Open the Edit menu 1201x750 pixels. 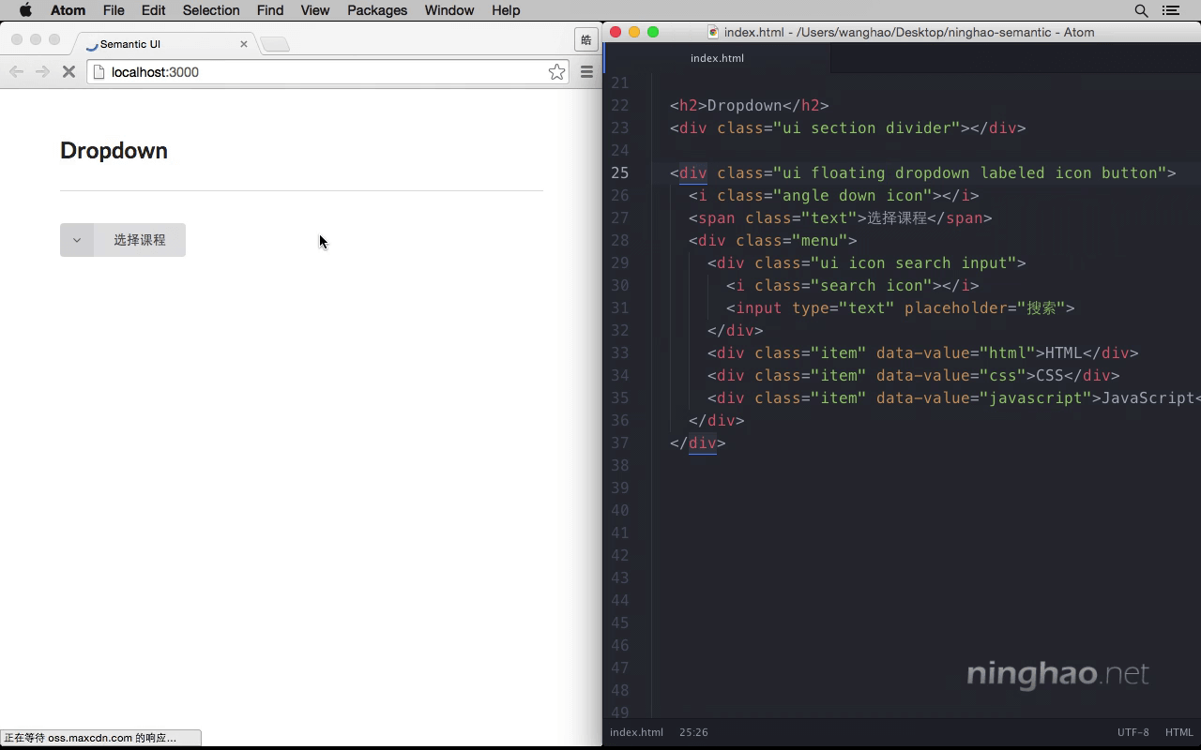[153, 10]
